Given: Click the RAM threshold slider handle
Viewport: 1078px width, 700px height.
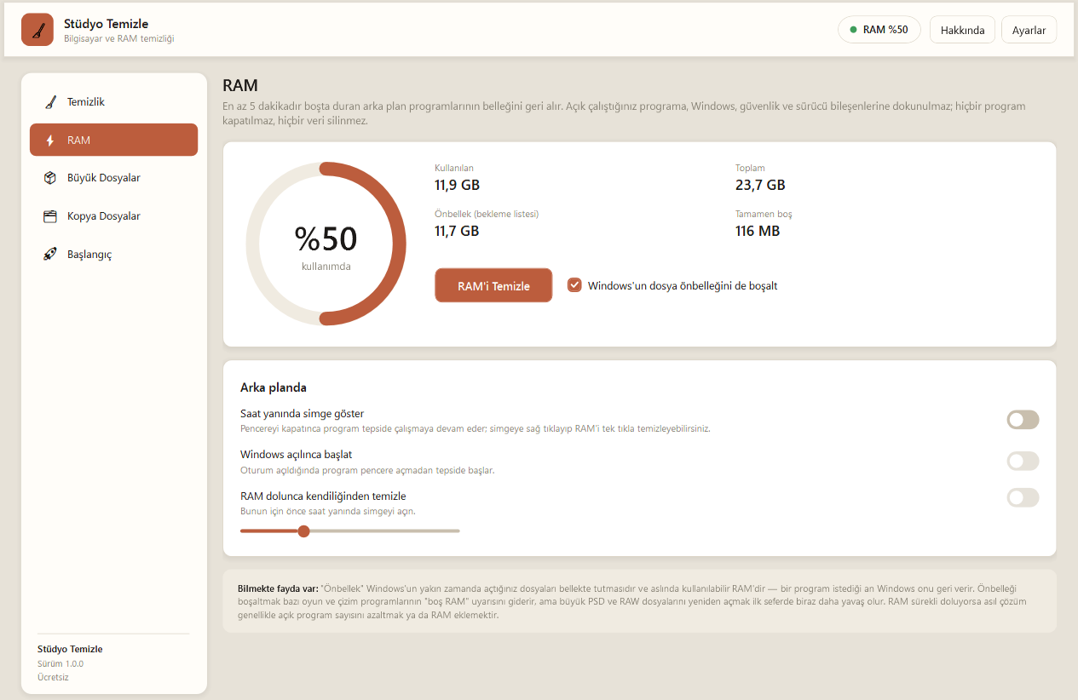Looking at the screenshot, I should coord(303,531).
